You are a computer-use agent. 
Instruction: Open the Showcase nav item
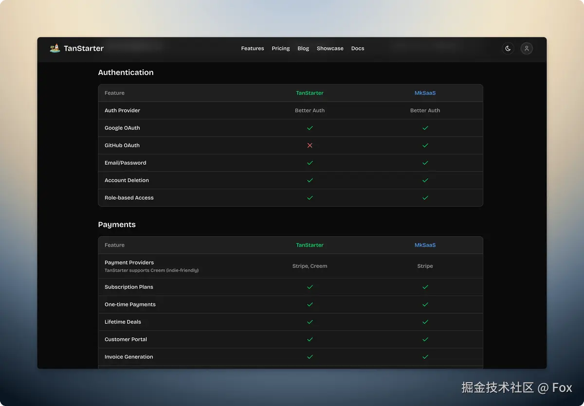[330, 49]
